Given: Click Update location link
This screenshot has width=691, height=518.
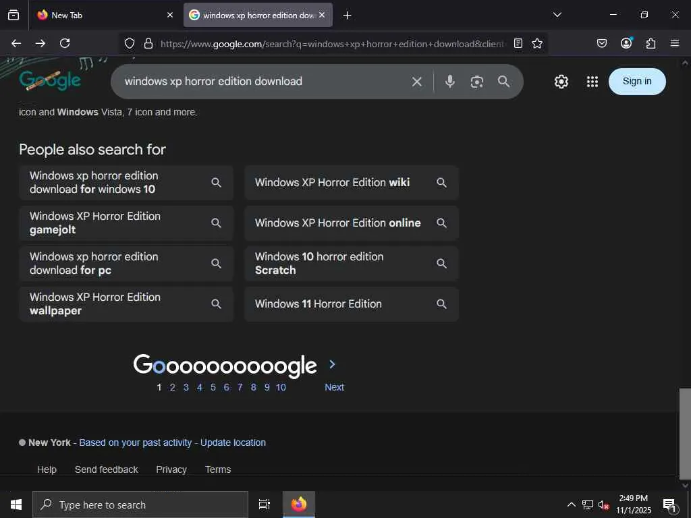Looking at the screenshot, I should pos(233,442).
